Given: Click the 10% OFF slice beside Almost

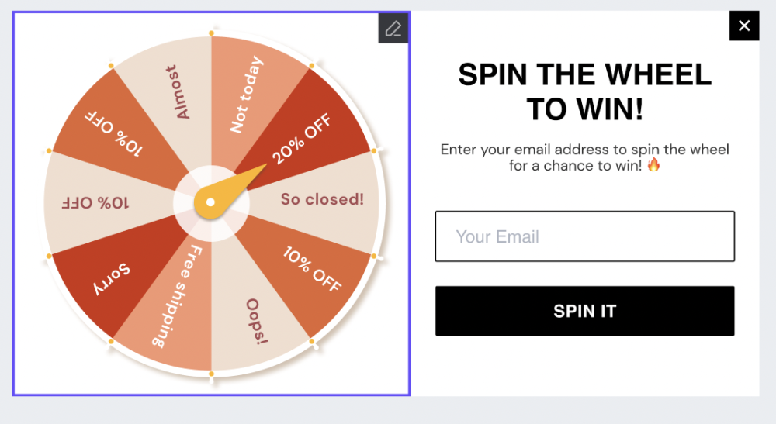Looking at the screenshot, I should tap(114, 132).
